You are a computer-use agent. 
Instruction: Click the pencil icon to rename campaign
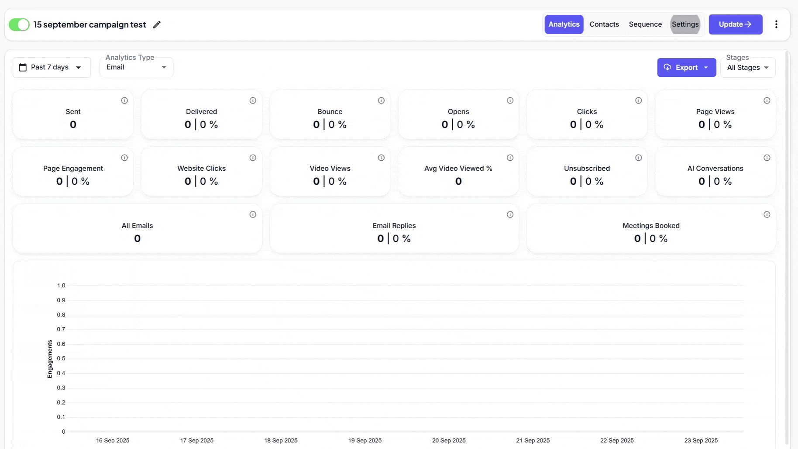157,25
